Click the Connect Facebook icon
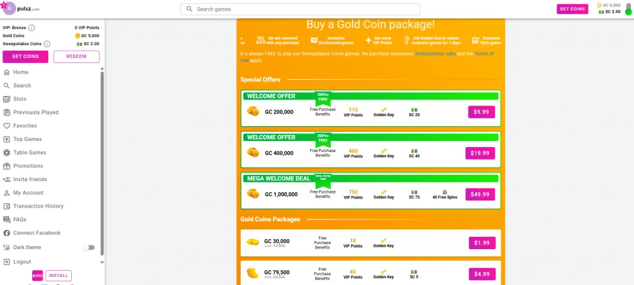The width and height of the screenshot is (634, 285). 7,233
